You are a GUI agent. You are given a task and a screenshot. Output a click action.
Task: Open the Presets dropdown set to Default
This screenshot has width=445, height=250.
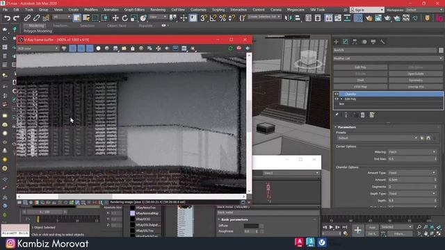point(378,138)
